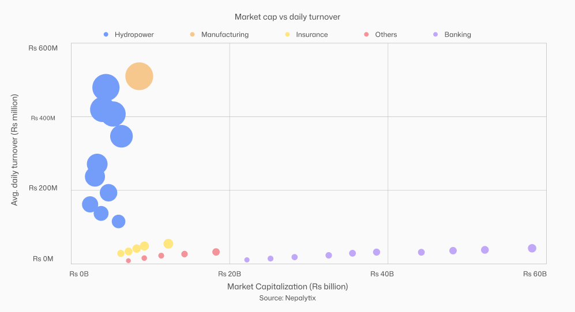Click the Market Capitalization x-axis title
The width and height of the screenshot is (575, 312).
287,286
